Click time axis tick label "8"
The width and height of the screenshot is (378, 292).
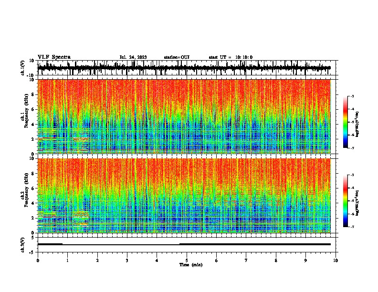tap(276, 261)
